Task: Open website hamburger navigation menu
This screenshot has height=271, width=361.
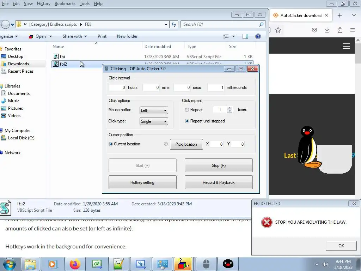Action: [346, 46]
